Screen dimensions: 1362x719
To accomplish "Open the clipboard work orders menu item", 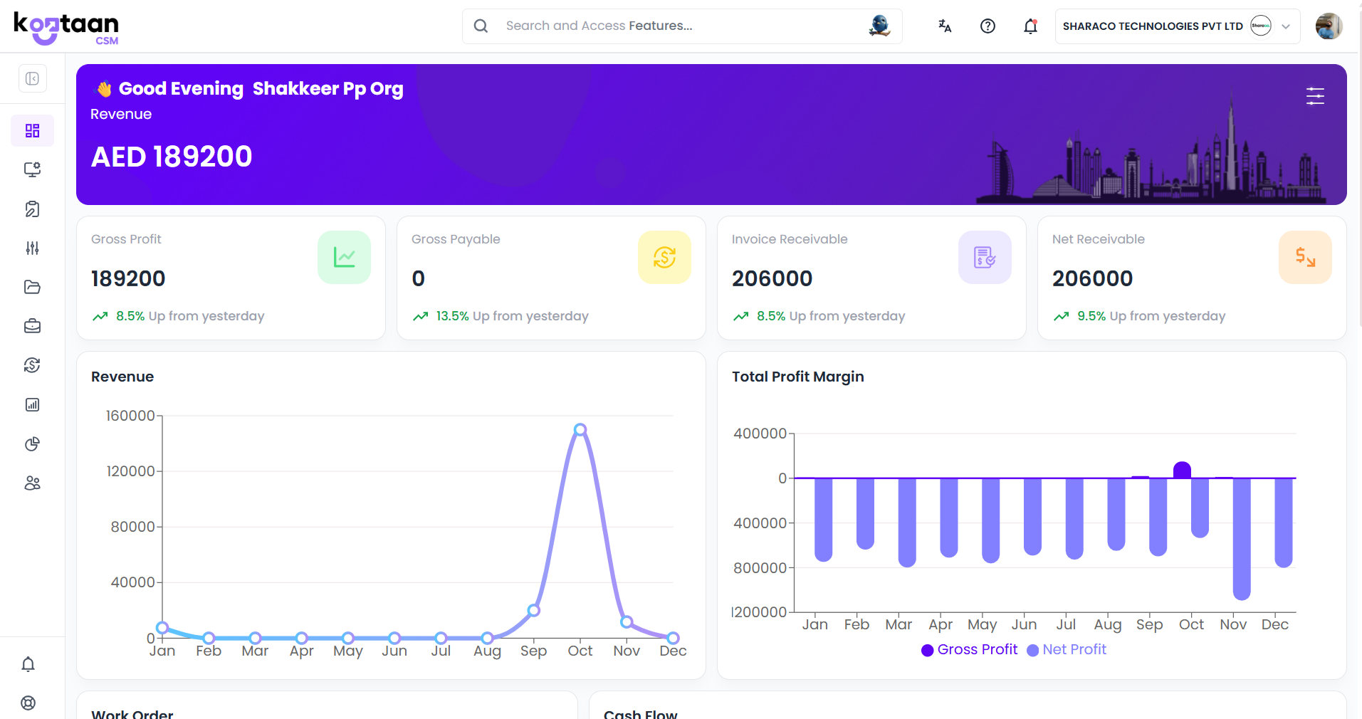I will click(32, 209).
